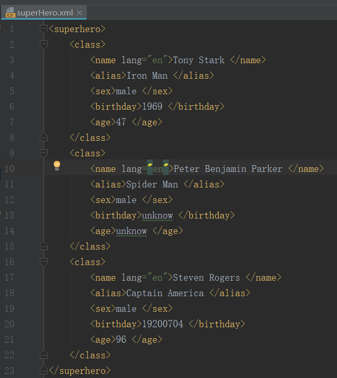Screen dimensions: 337x378
Task: Click the birthday value '19200704'
Action: (163, 324)
